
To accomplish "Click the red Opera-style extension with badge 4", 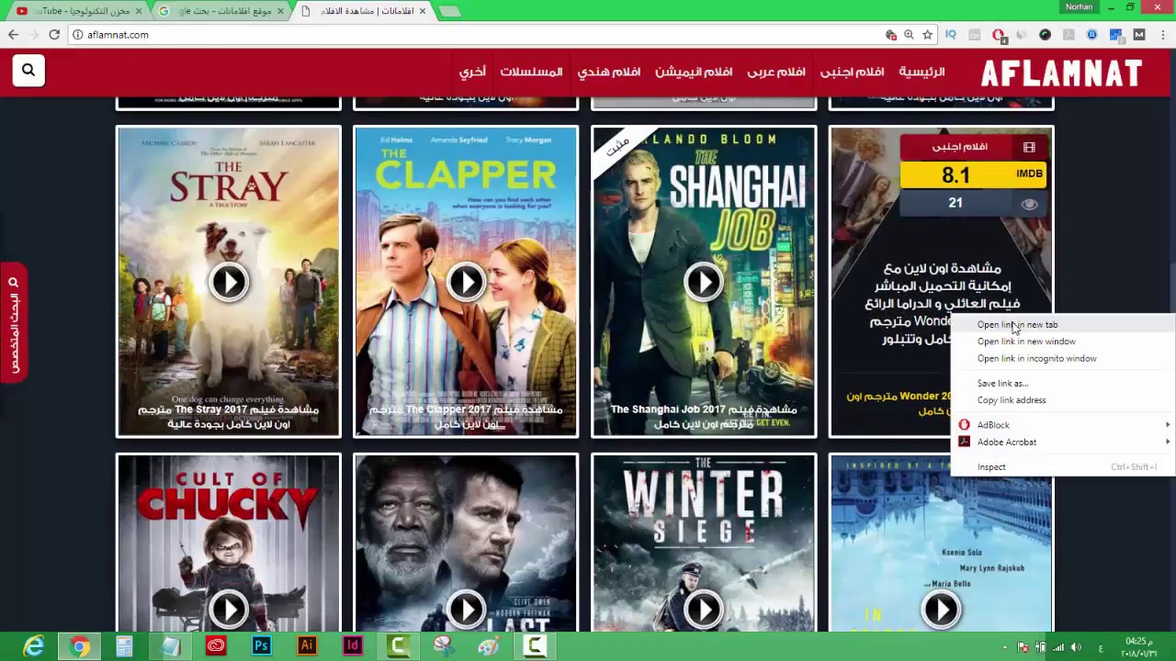I will [x=999, y=35].
